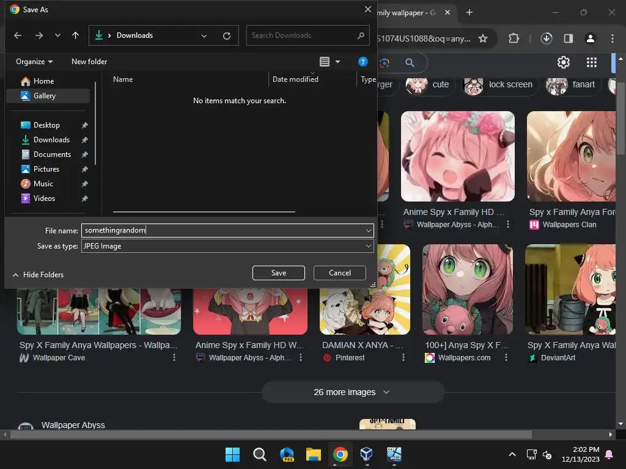Cancel the Save As dialog
Viewport: 626px width, 469px height.
(340, 273)
